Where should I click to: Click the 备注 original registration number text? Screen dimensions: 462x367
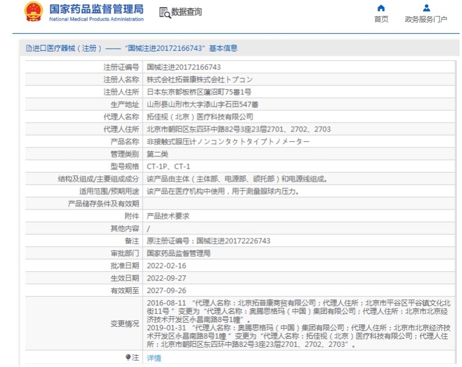coord(208,241)
